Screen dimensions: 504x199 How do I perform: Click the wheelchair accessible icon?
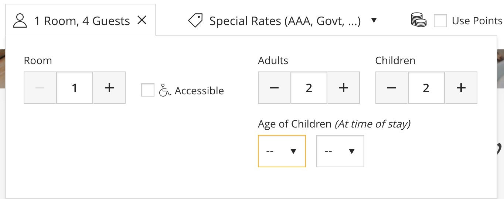(165, 90)
